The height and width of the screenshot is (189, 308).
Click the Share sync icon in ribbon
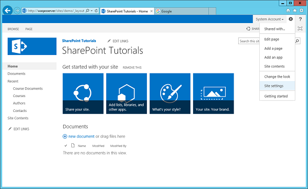(248, 29)
